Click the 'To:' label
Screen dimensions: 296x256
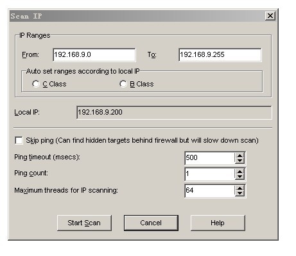[152, 55]
